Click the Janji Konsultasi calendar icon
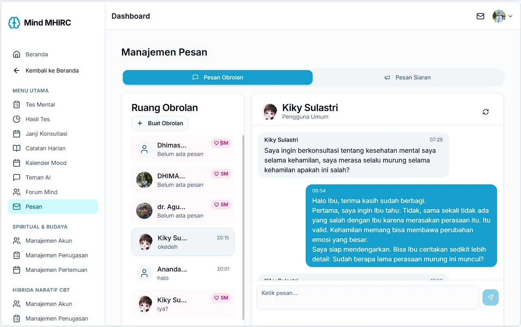 coord(17,134)
